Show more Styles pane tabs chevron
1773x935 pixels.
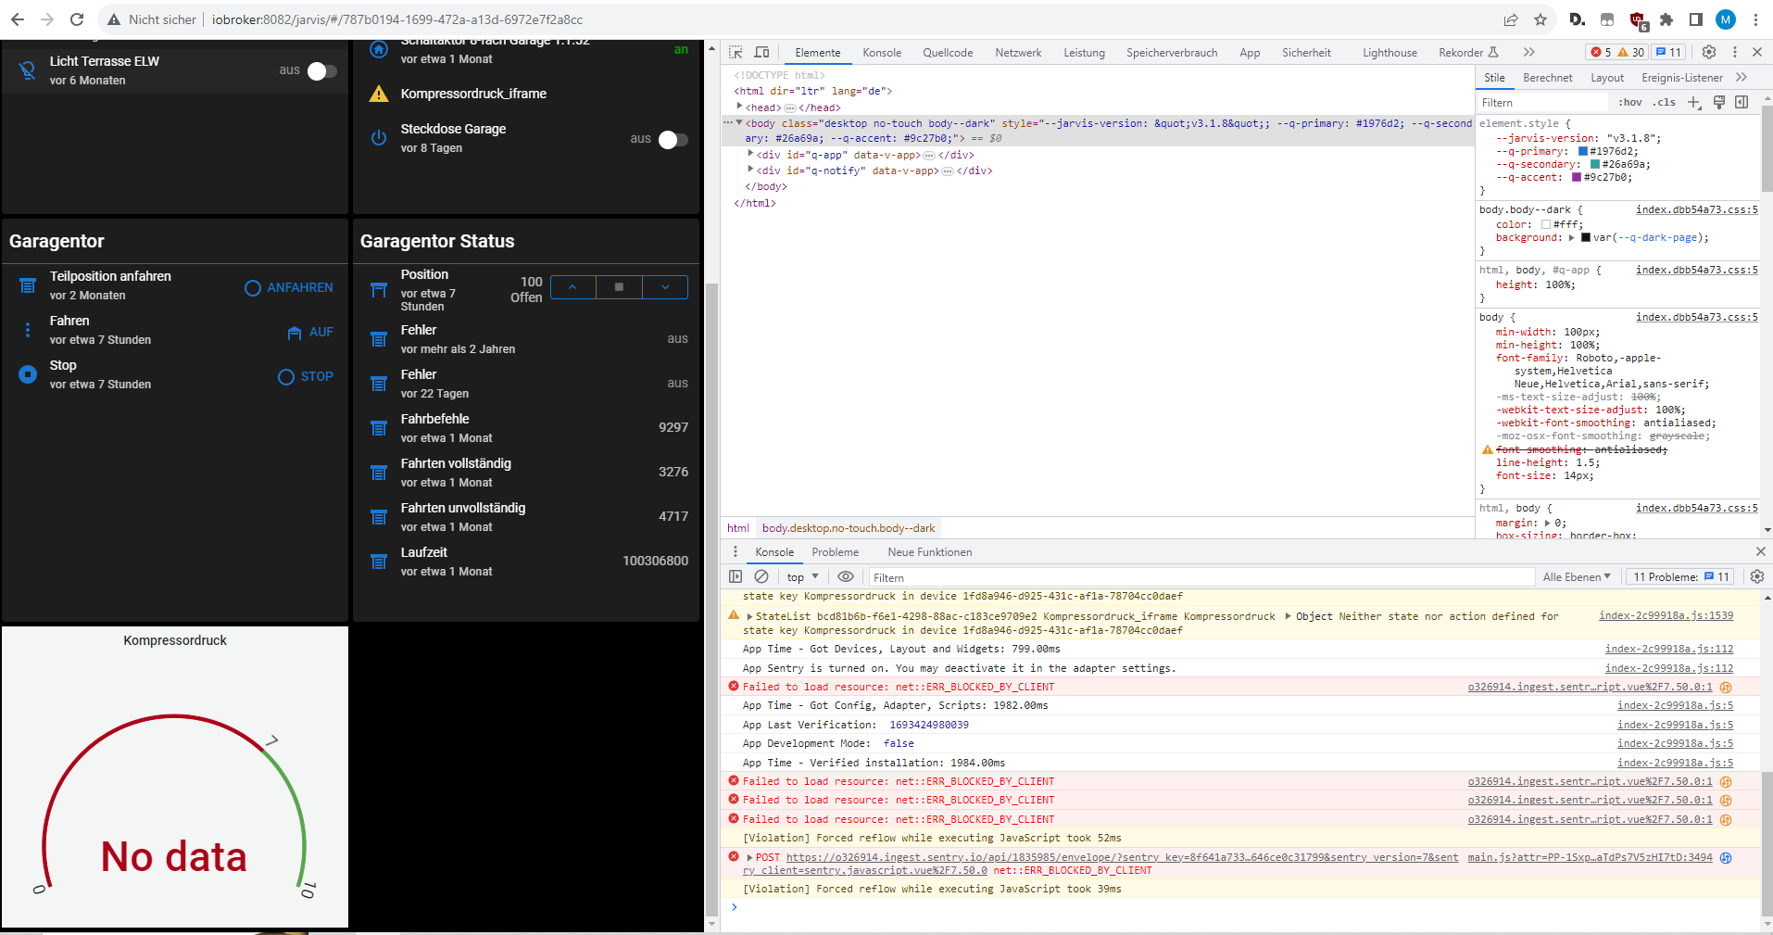pyautogui.click(x=1742, y=77)
